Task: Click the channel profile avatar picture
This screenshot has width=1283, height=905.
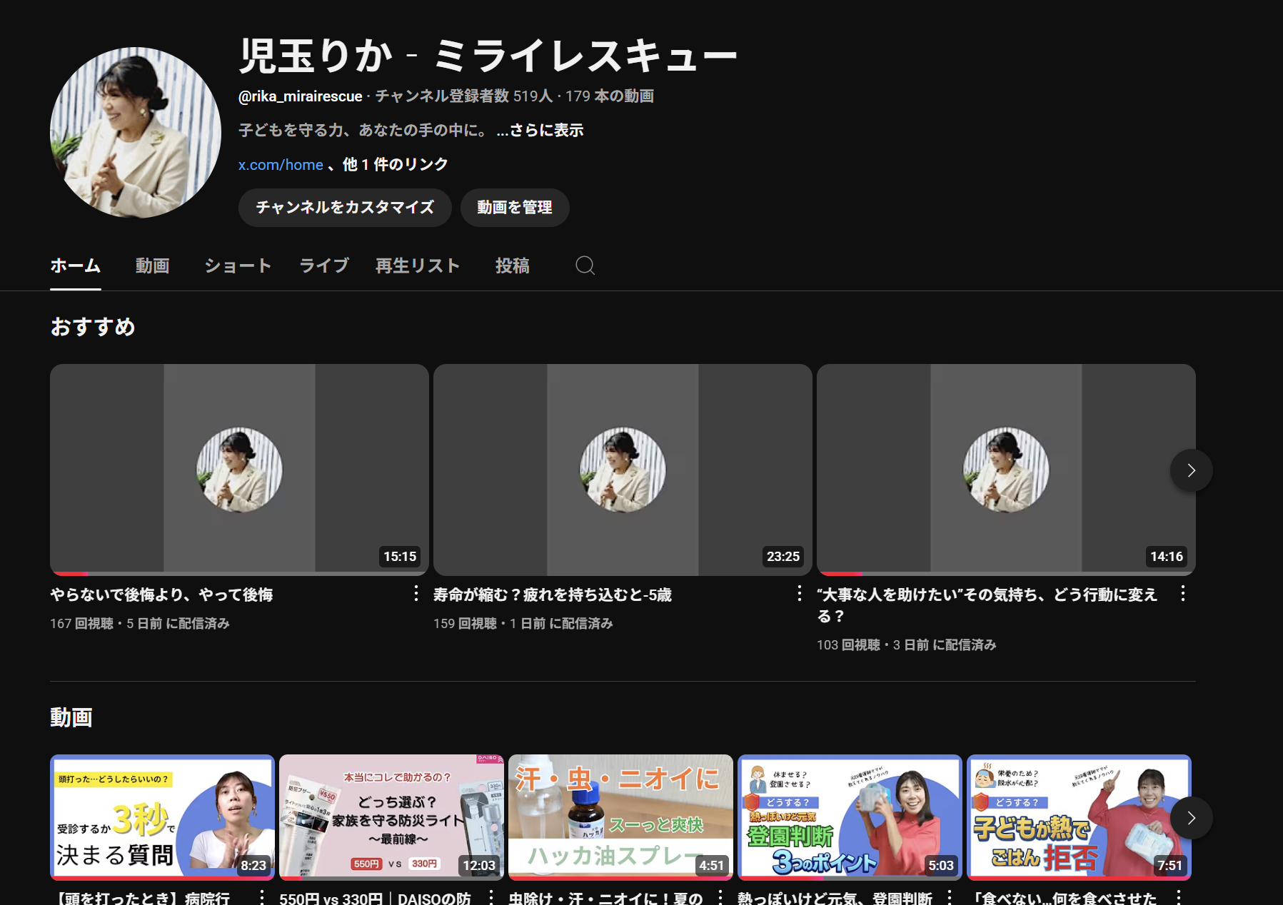Action: [136, 133]
